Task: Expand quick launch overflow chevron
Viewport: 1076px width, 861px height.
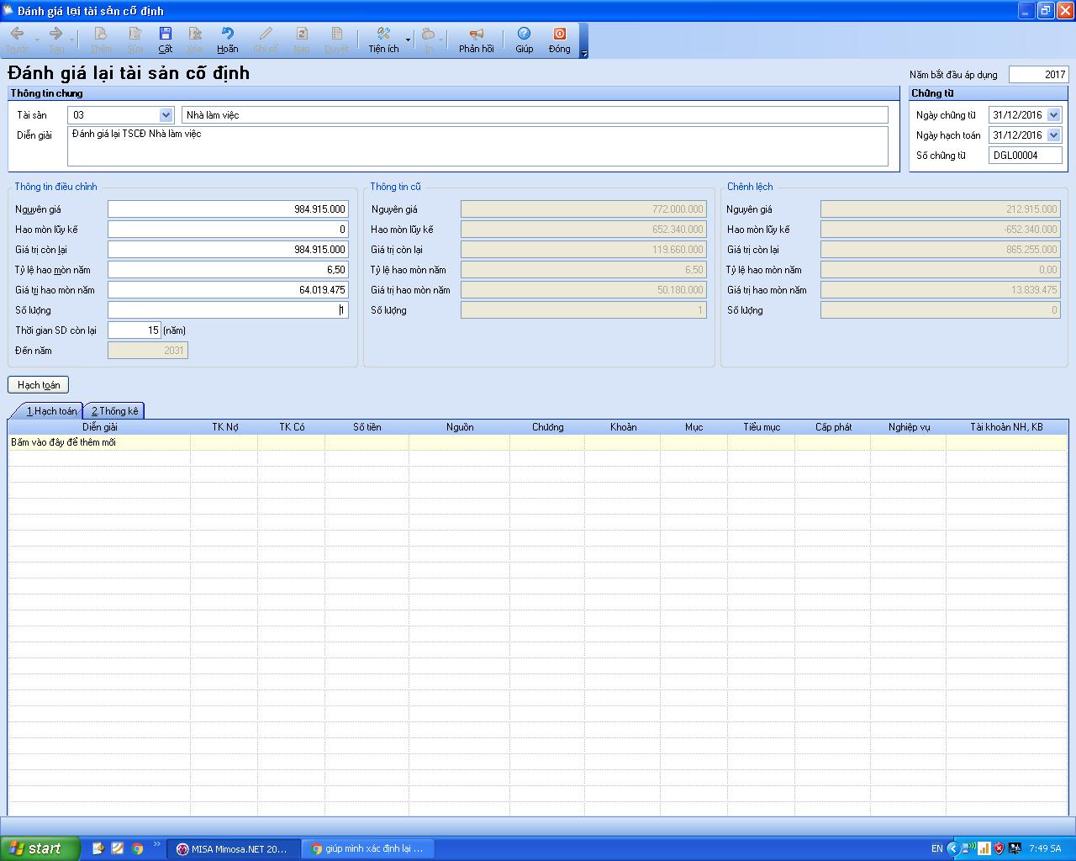Action: click(157, 843)
